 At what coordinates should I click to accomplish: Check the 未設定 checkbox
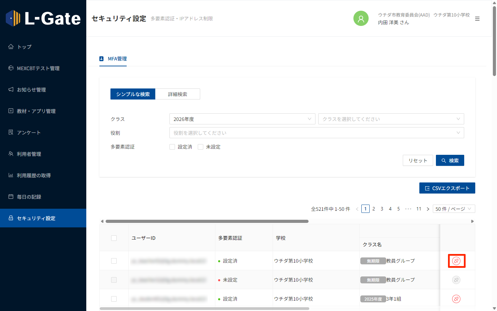[201, 147]
